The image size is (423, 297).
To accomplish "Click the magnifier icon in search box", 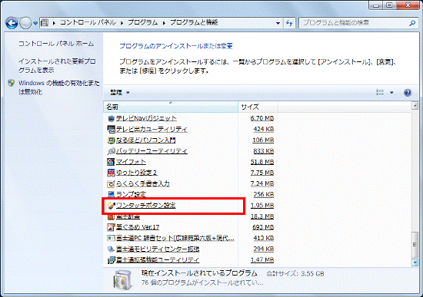I will (412, 23).
